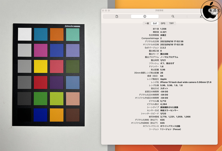The width and height of the screenshot is (222, 151).
Task: Click the brown patch in bottom row
Action: click(72, 114)
